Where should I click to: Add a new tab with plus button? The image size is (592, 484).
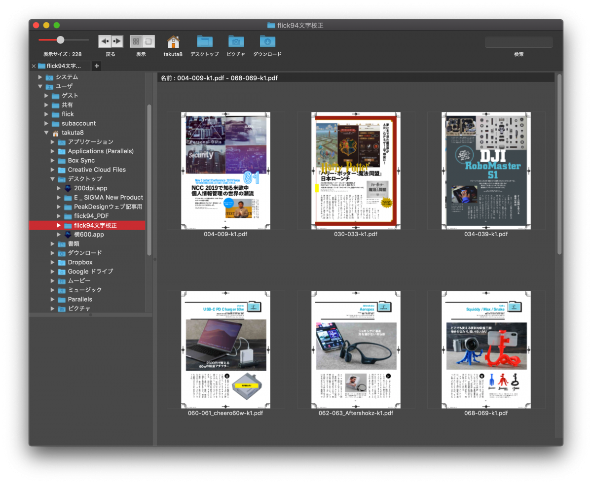pos(97,66)
